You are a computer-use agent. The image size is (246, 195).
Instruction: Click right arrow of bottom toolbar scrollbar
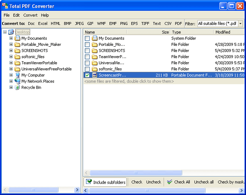(241, 191)
